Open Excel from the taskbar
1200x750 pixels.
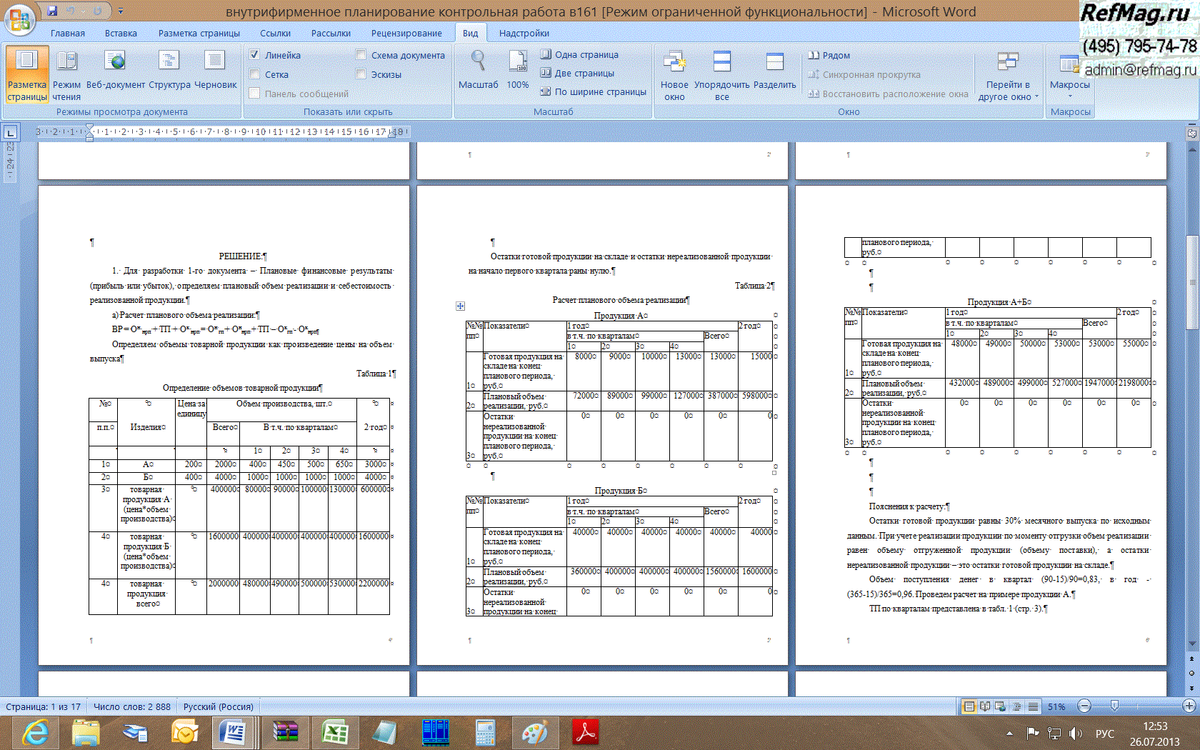pyautogui.click(x=335, y=733)
